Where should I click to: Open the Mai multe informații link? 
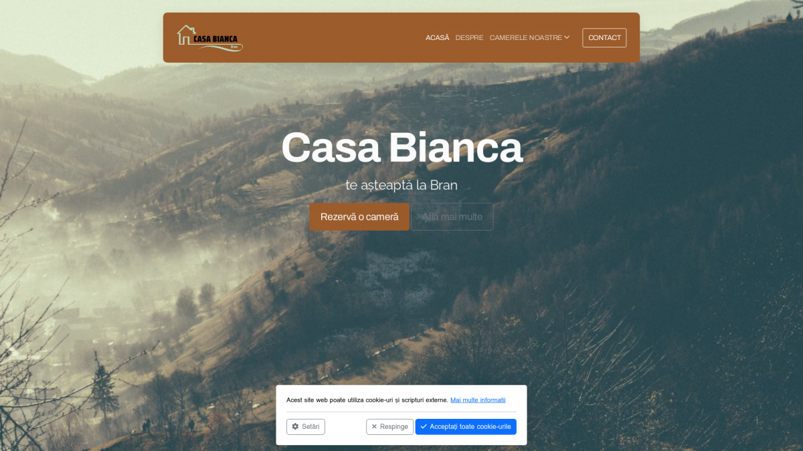[x=478, y=400]
